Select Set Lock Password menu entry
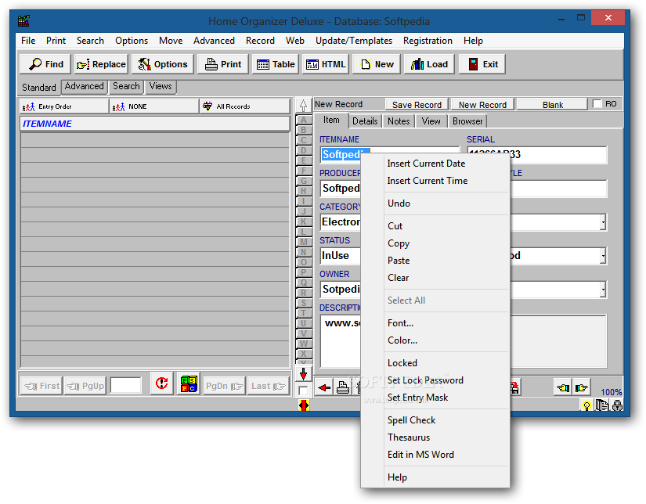Image resolution: width=646 pixels, height=504 pixels. pos(425,380)
